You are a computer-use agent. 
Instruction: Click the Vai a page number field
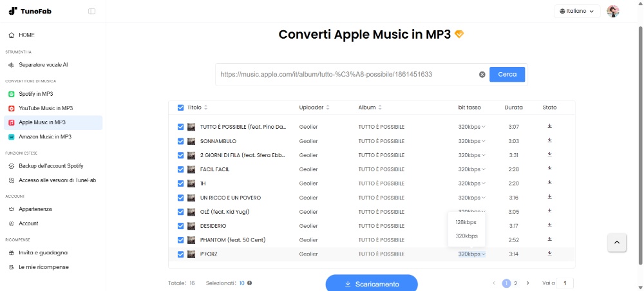[x=565, y=283]
